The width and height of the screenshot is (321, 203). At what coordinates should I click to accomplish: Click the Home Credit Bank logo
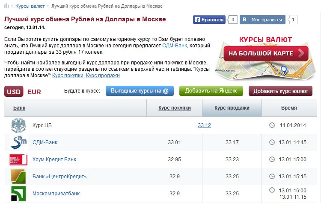(18, 159)
